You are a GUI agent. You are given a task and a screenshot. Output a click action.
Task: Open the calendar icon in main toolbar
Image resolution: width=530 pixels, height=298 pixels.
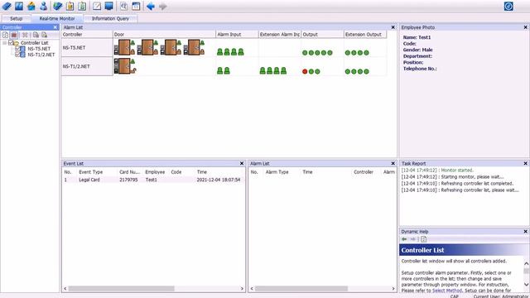tap(136, 6)
